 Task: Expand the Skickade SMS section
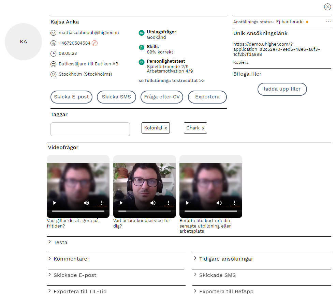click(x=217, y=275)
